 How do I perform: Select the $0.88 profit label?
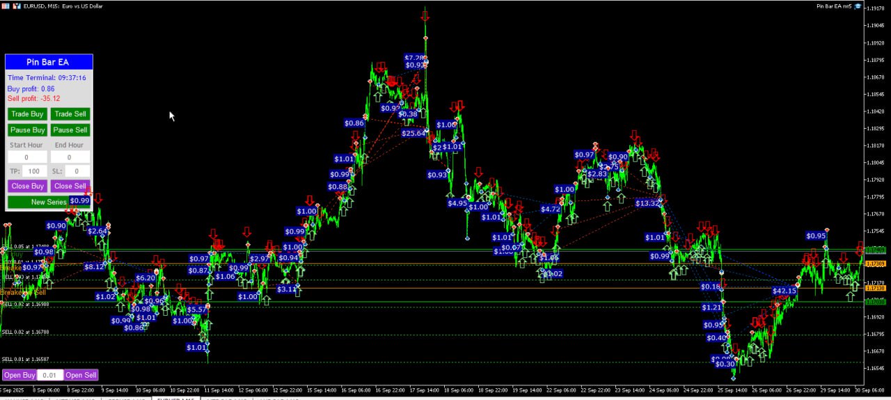click(x=338, y=186)
